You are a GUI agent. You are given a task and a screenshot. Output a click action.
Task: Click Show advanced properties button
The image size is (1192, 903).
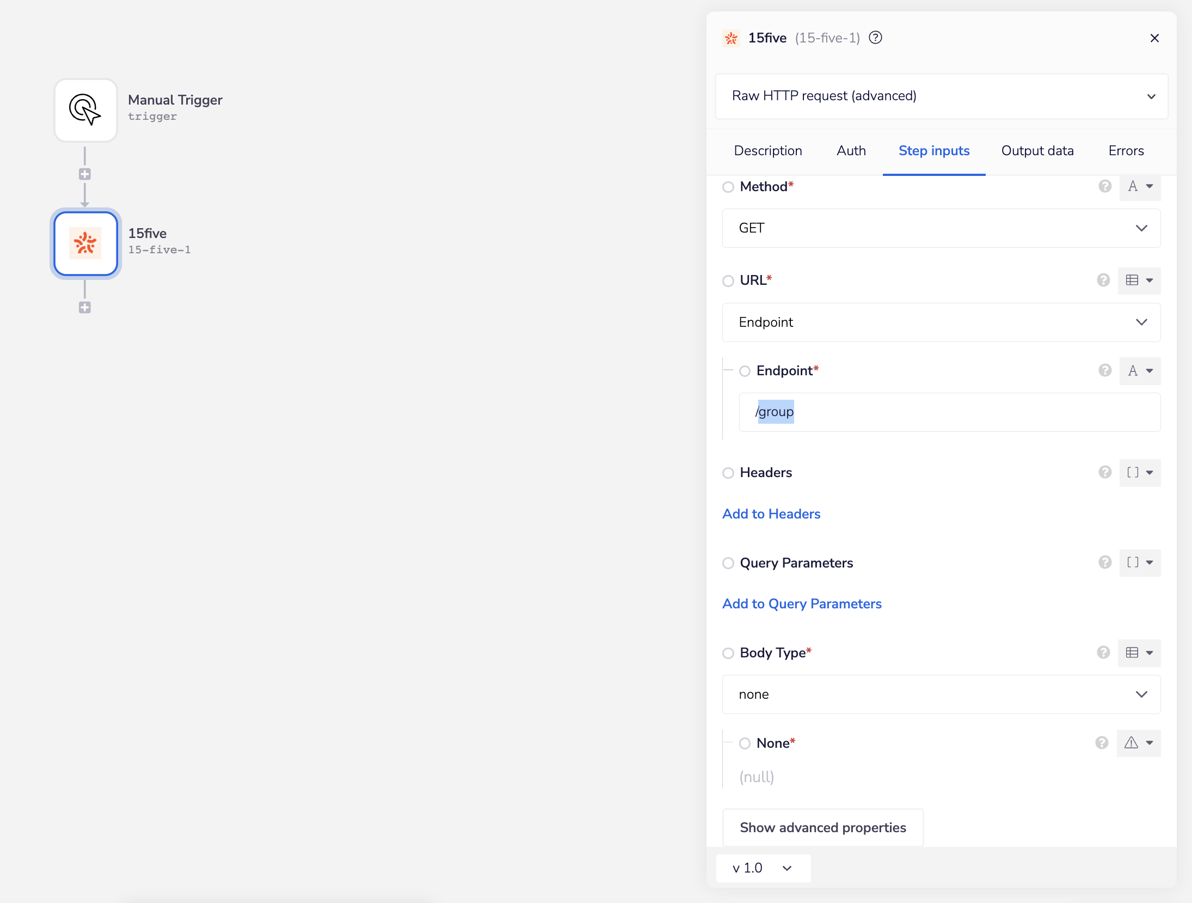[822, 827]
